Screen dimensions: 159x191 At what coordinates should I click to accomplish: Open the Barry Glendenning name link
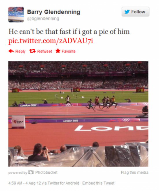tap(53, 12)
